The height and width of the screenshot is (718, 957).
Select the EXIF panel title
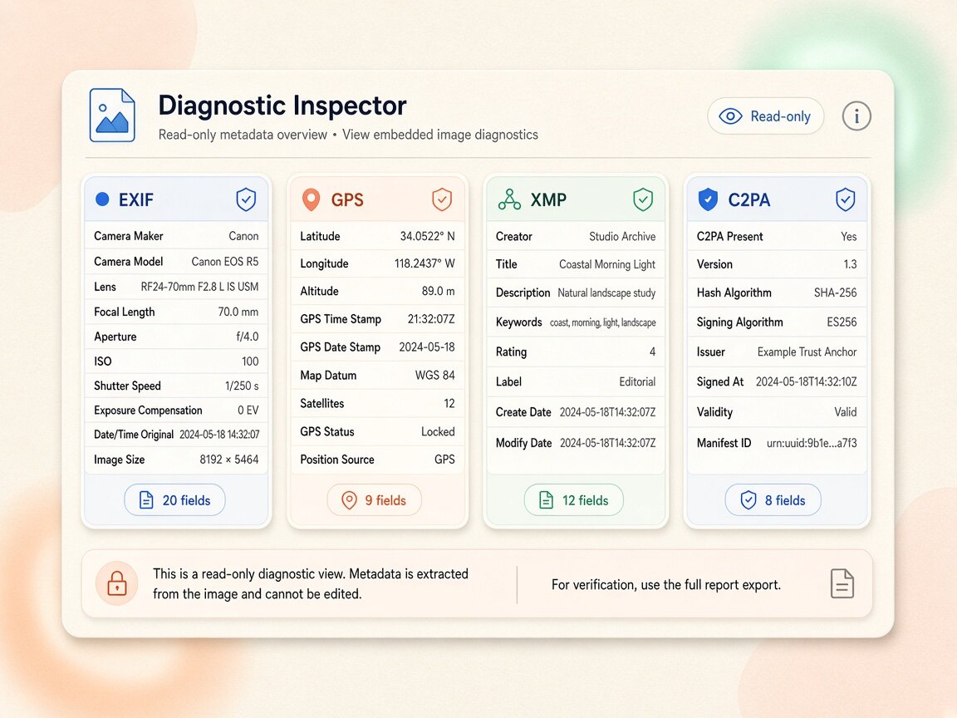coord(136,199)
